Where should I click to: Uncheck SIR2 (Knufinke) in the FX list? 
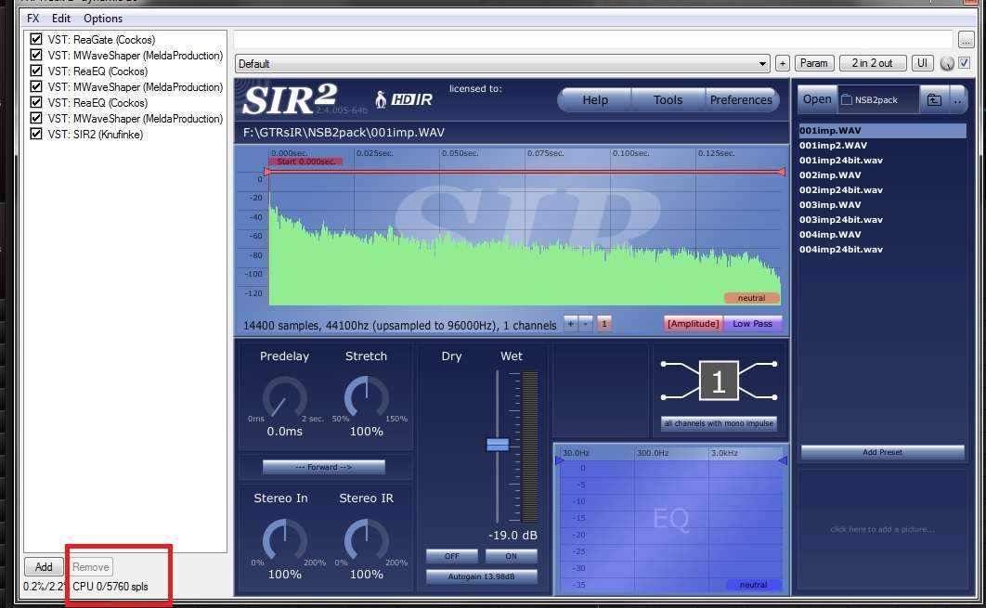(x=36, y=135)
